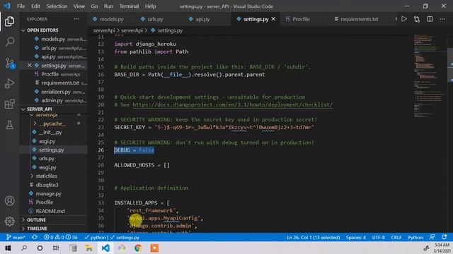Image resolution: width=453 pixels, height=254 pixels.
Task: Open the Selection menu
Action: pos(57,6)
